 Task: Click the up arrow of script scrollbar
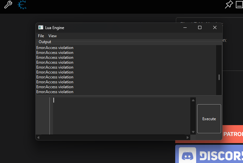pos(193,100)
